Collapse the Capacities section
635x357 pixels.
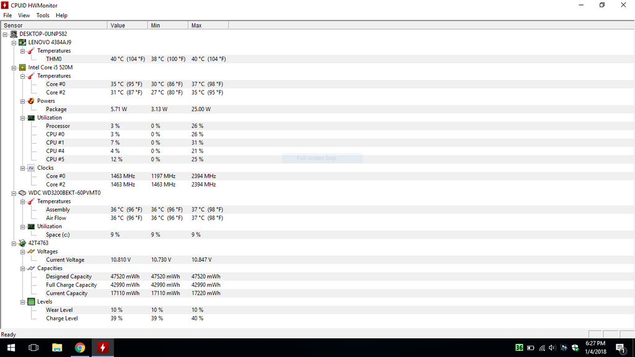click(23, 269)
